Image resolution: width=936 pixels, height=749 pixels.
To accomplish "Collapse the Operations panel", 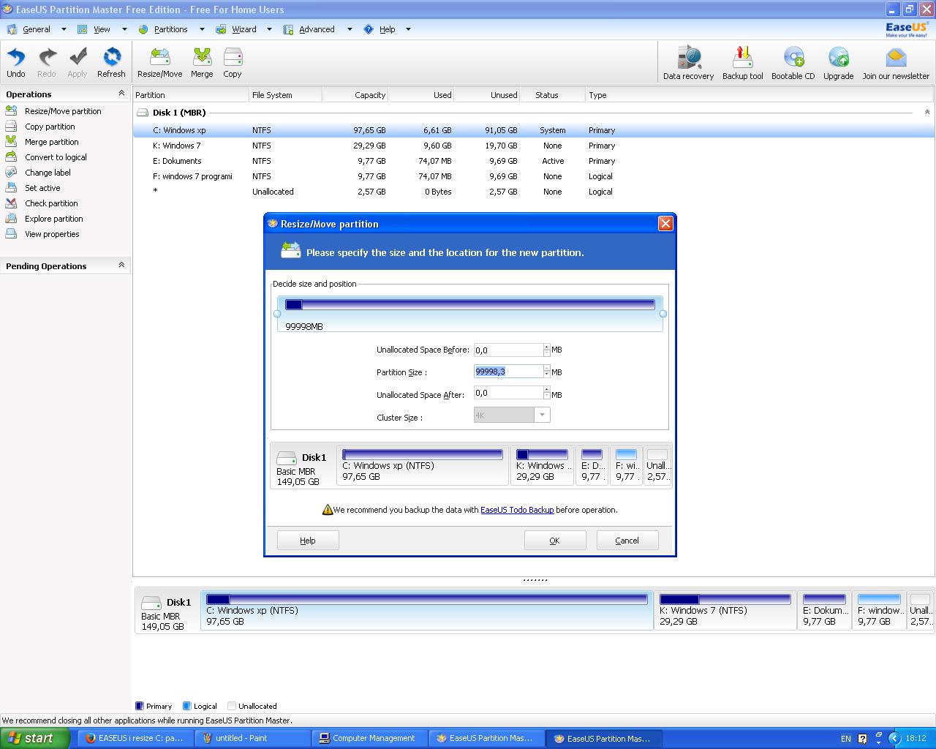I will (x=121, y=94).
